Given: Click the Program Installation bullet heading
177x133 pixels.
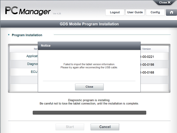Looking at the screenshot, I should 27,35.
